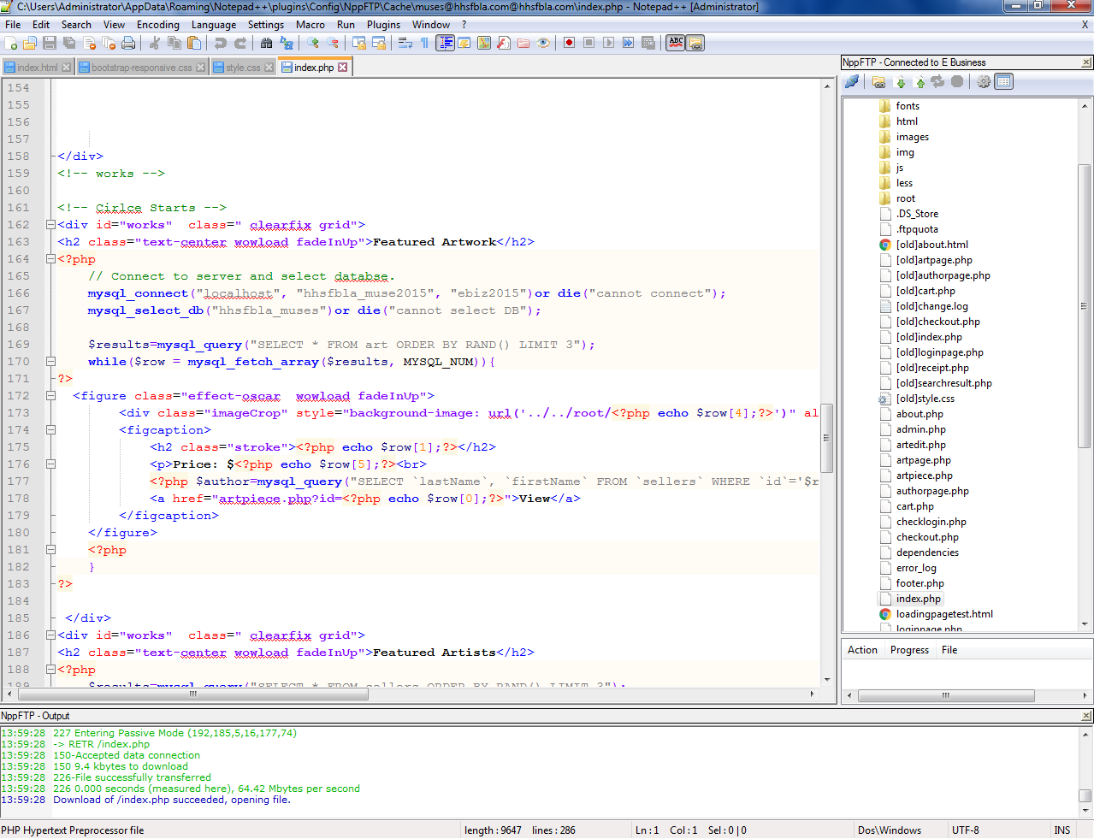Viewport: 1094px width, 839px height.
Task: Click the Print toolbar icon
Action: tap(128, 43)
